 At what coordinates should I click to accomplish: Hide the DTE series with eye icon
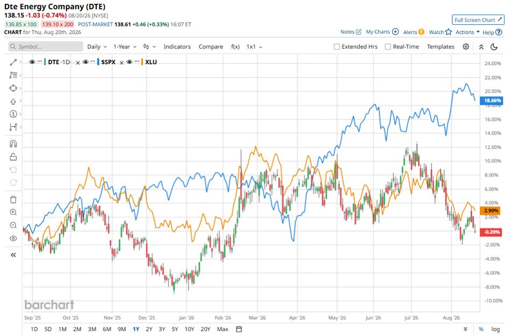tap(32, 62)
